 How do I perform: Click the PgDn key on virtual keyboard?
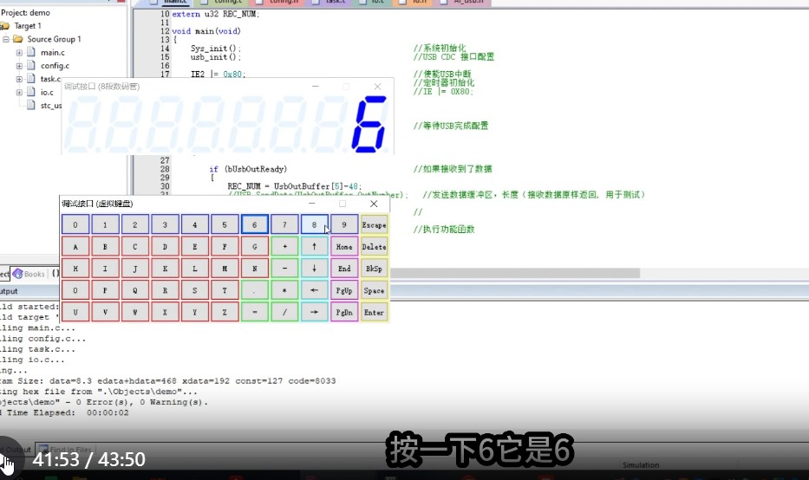tap(344, 312)
